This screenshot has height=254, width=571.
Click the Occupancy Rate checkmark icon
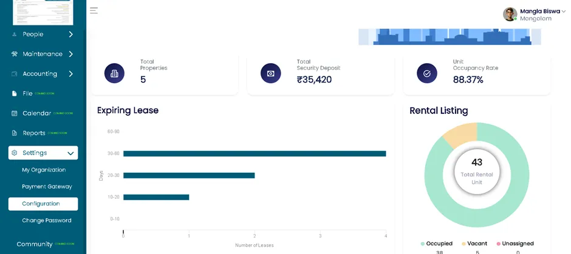(427, 73)
